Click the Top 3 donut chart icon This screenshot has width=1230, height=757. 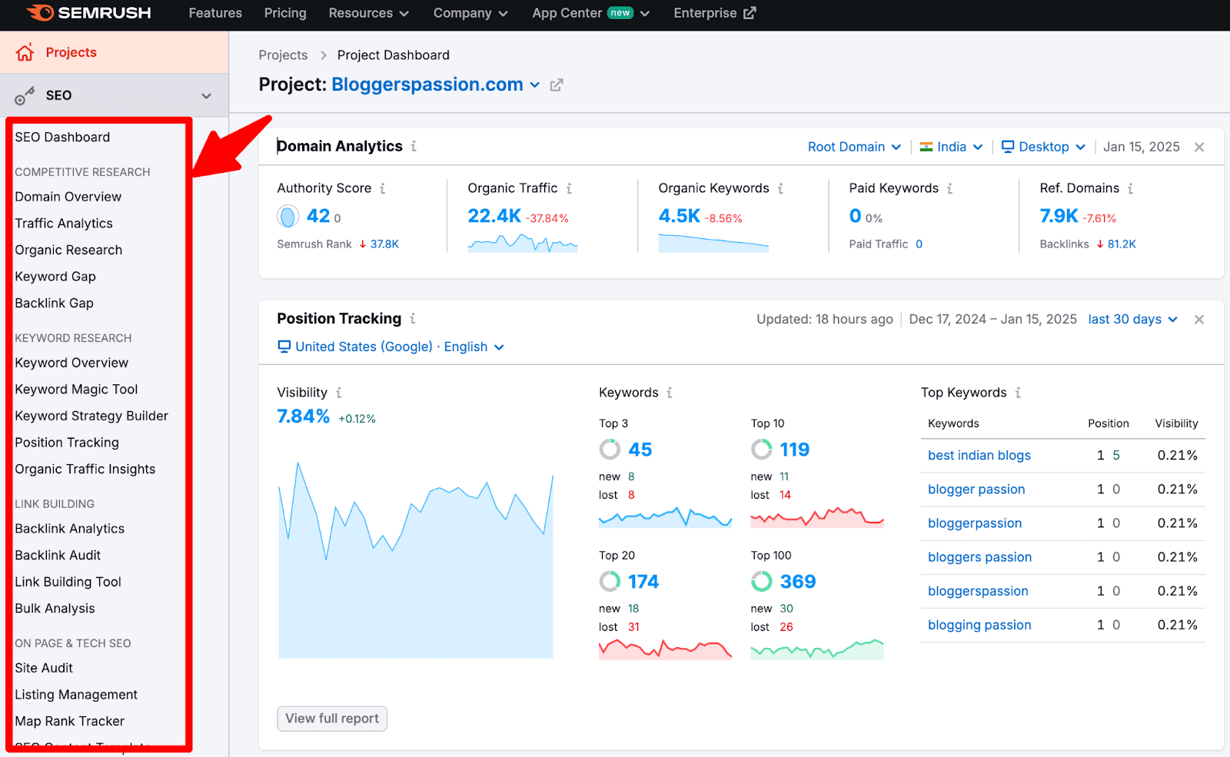point(610,450)
